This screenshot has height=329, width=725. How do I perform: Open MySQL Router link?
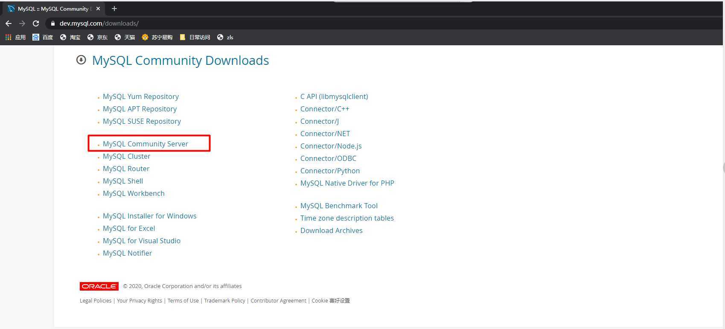(x=126, y=169)
